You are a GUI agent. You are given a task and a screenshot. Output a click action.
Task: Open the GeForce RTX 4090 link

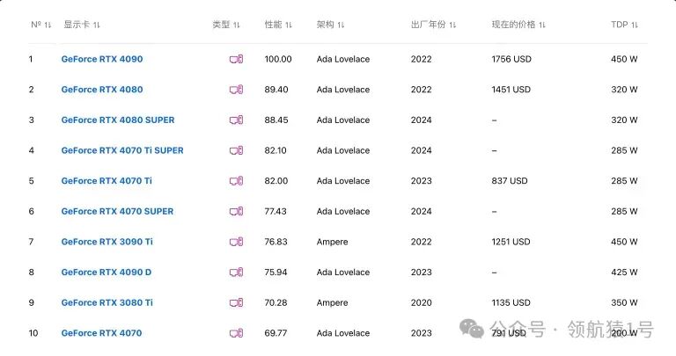point(101,59)
